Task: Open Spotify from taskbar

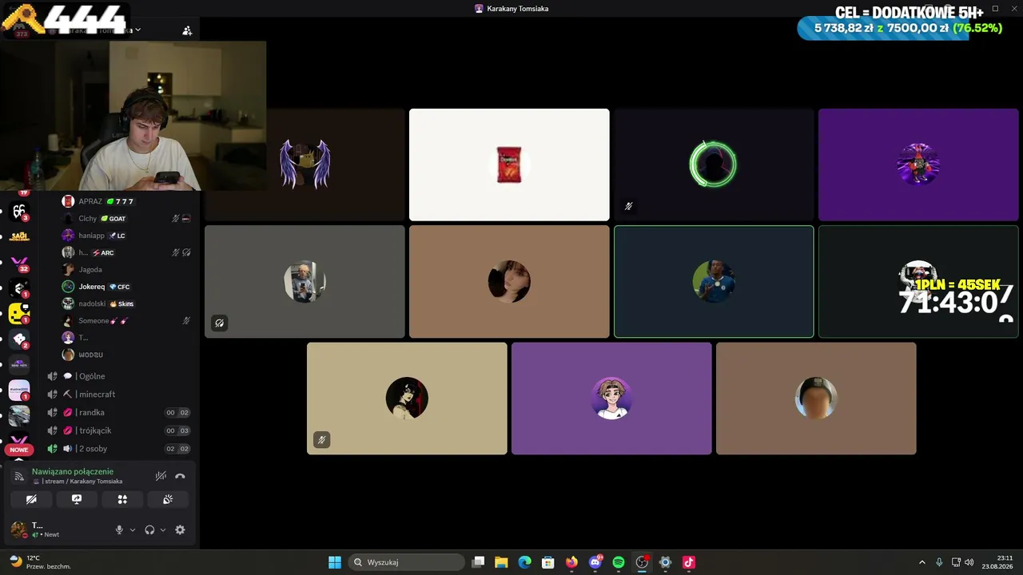Action: click(619, 562)
